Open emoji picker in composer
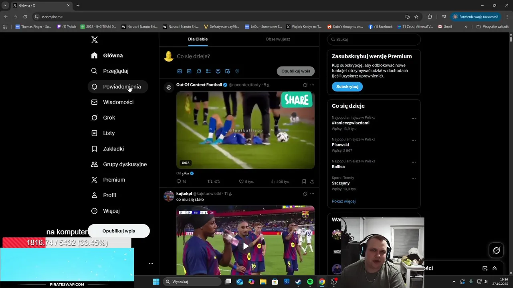Image resolution: width=513 pixels, height=288 pixels. [218, 71]
